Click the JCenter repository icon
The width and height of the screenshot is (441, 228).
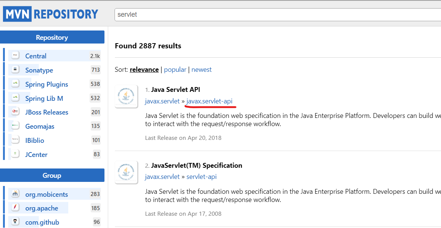[x=15, y=153]
